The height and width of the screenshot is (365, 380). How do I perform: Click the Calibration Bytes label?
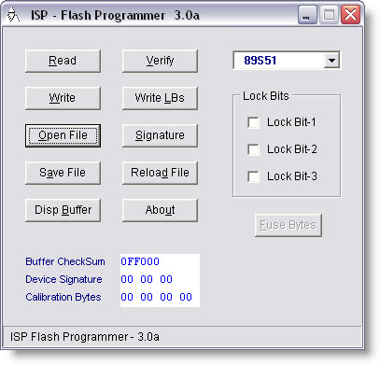[63, 297]
